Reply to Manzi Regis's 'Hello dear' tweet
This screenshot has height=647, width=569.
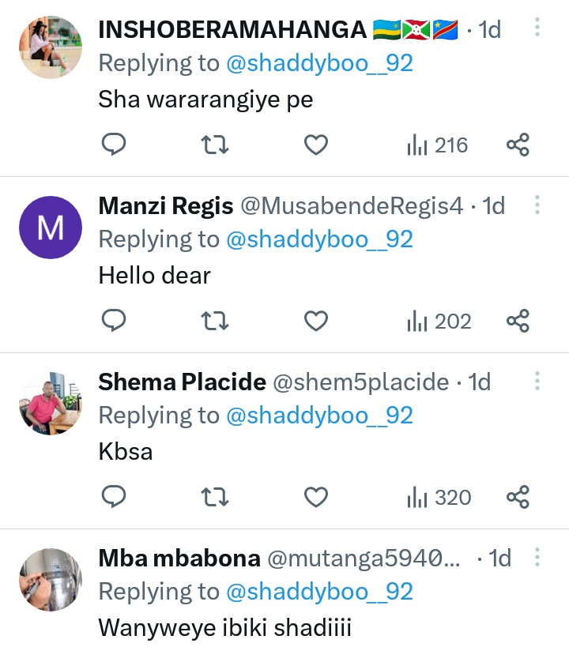tap(115, 321)
